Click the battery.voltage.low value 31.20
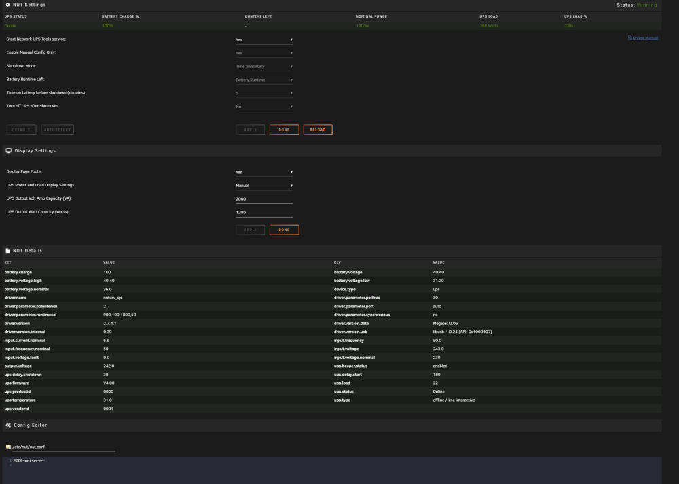679x484 pixels. (438, 281)
